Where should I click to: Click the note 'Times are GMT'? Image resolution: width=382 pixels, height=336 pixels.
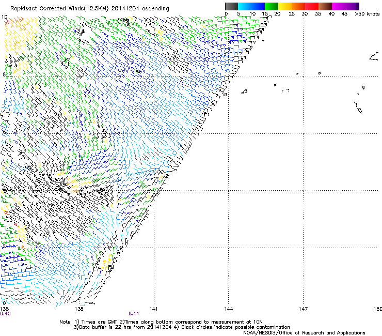coord(100,322)
